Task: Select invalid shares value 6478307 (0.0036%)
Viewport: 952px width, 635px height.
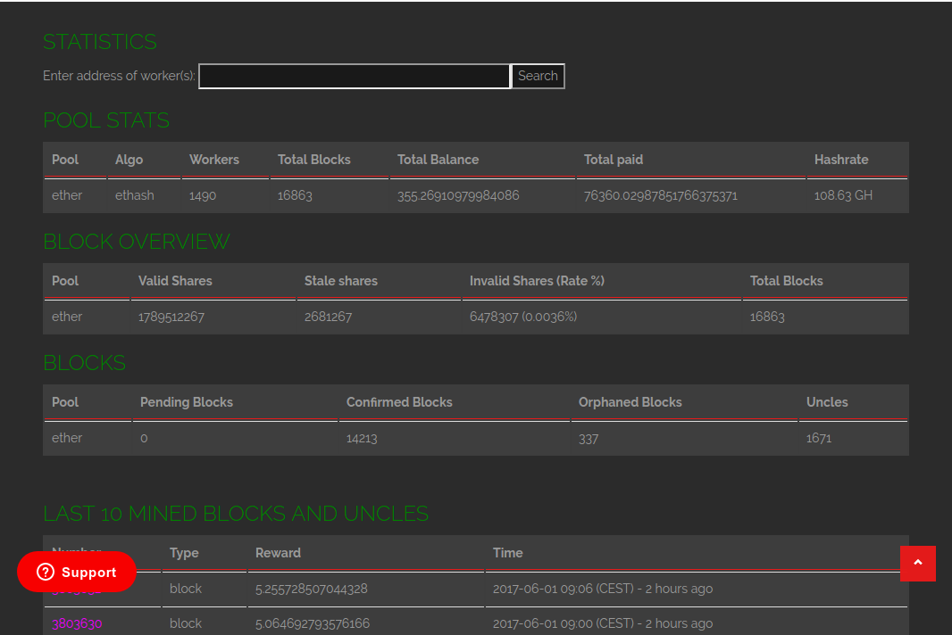Action: pyautogui.click(x=522, y=317)
